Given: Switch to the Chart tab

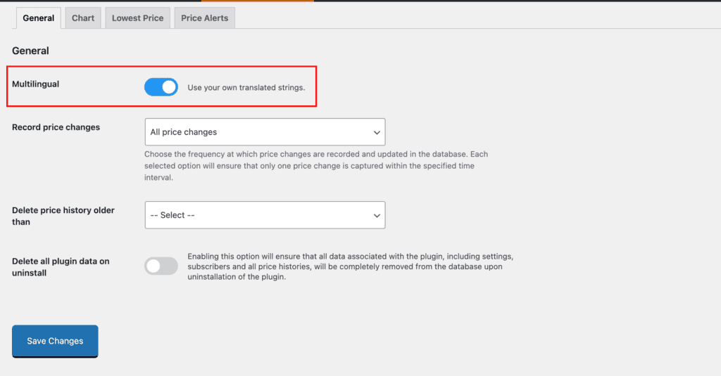Looking at the screenshot, I should 83,18.
